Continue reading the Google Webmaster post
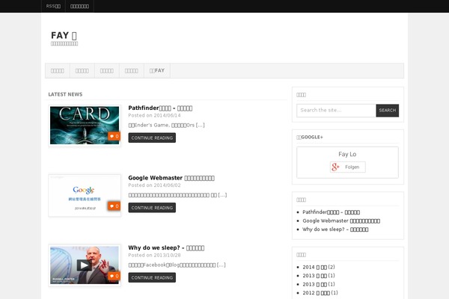This screenshot has width=449, height=299. point(152,208)
